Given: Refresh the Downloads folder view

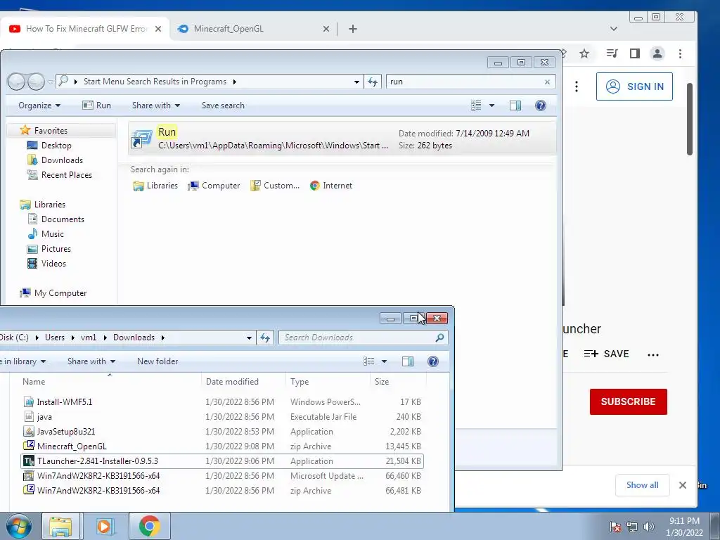Looking at the screenshot, I should pos(265,337).
